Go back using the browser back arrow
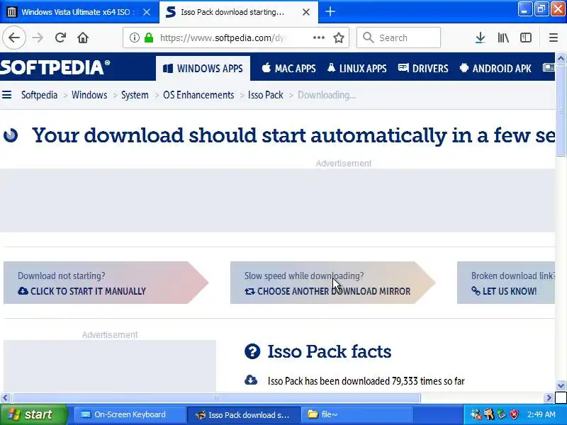This screenshot has width=567, height=425. [14, 38]
